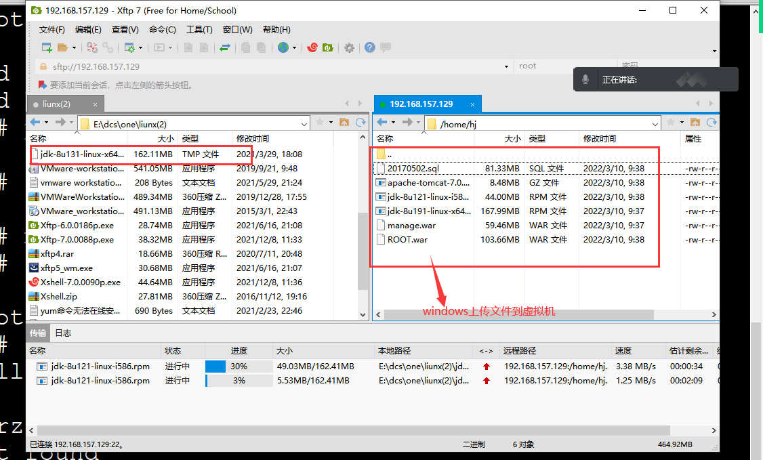Click the 3% transfer progress bar
This screenshot has height=460, width=763.
(x=239, y=381)
